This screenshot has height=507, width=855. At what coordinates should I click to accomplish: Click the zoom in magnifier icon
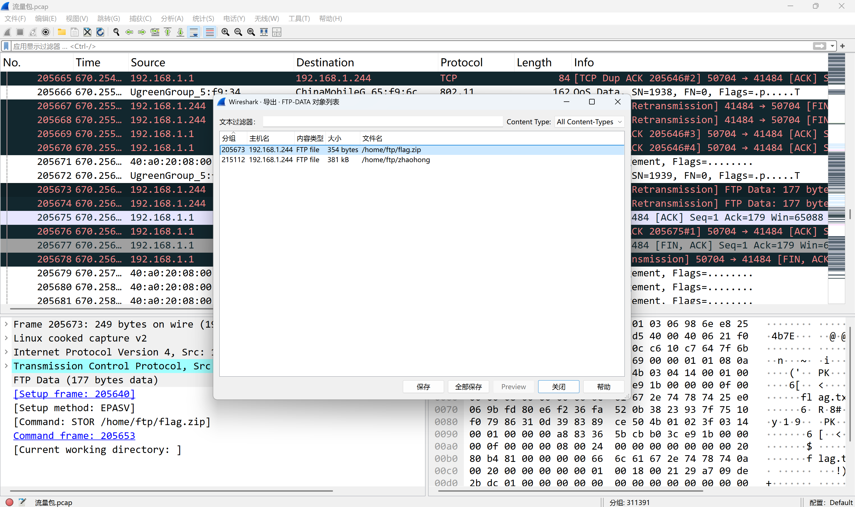click(x=225, y=32)
